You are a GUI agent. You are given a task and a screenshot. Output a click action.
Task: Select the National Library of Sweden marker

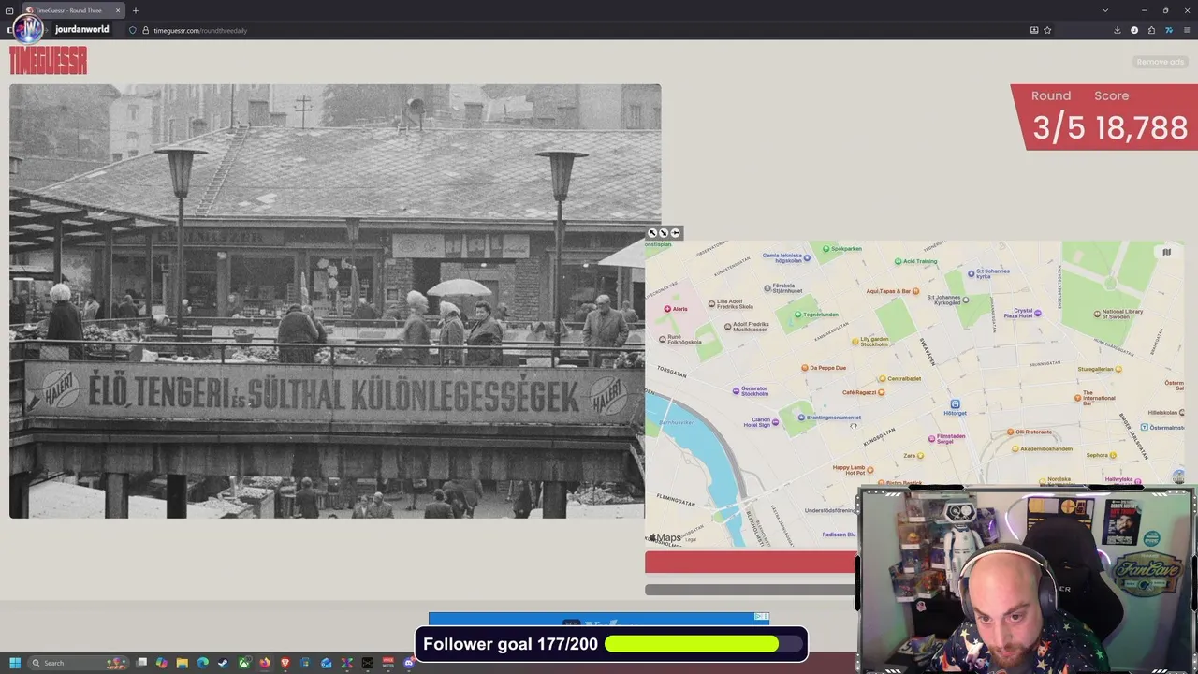click(x=1096, y=313)
